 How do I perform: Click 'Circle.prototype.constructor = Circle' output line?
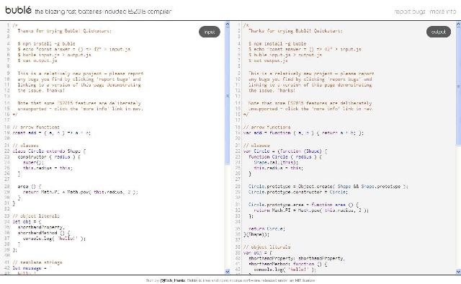coord(298,192)
